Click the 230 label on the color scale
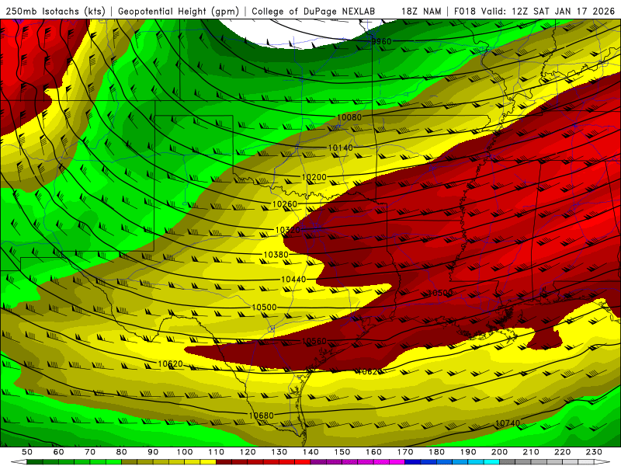This screenshot has width=621, height=466. [594, 452]
